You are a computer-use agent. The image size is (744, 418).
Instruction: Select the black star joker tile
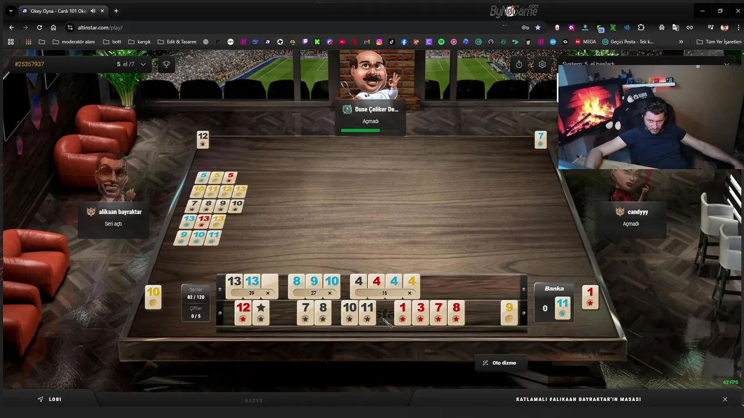click(261, 312)
